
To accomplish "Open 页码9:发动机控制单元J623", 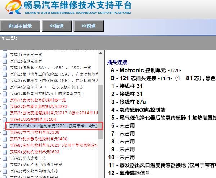I will (35, 152).
